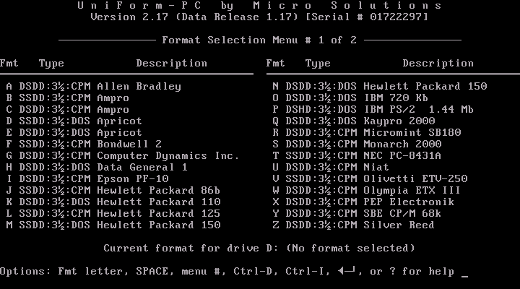
Task: Select format Q Kaypro 2000 row
Action: tap(353, 121)
